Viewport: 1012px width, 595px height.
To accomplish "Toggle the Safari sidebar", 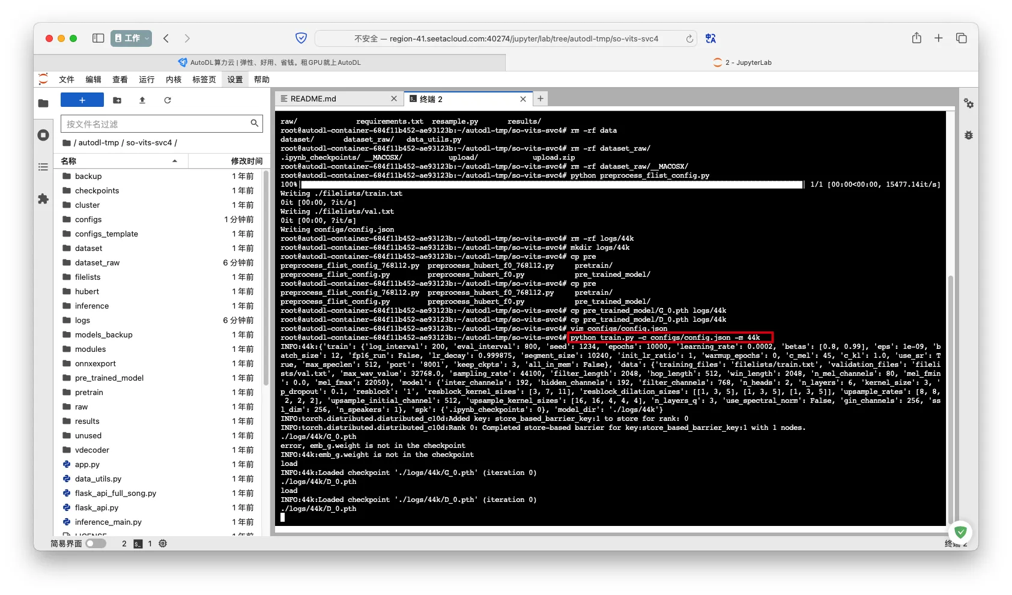I will 98,38.
